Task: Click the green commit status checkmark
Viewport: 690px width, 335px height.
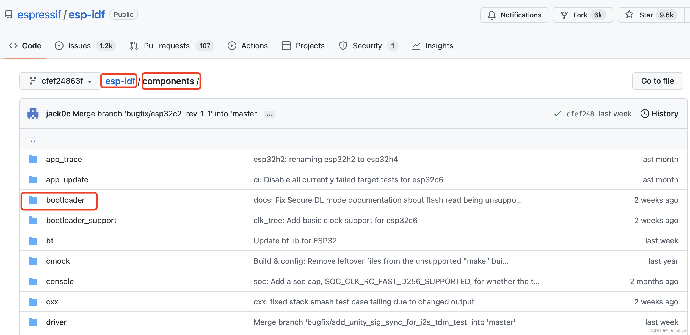Action: [557, 114]
